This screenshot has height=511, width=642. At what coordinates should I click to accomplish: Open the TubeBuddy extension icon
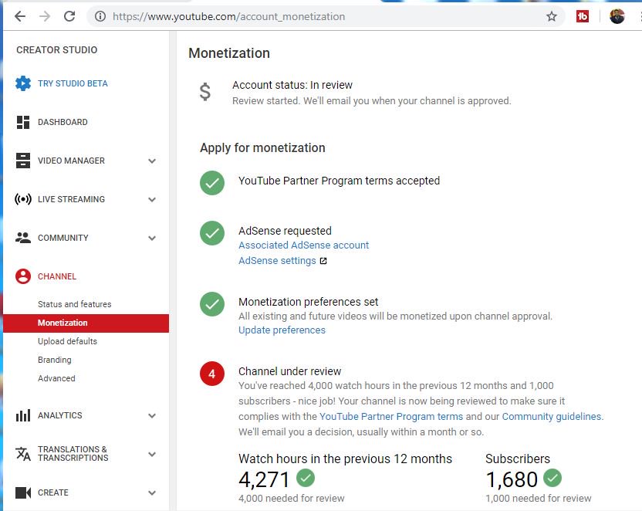coord(583,16)
